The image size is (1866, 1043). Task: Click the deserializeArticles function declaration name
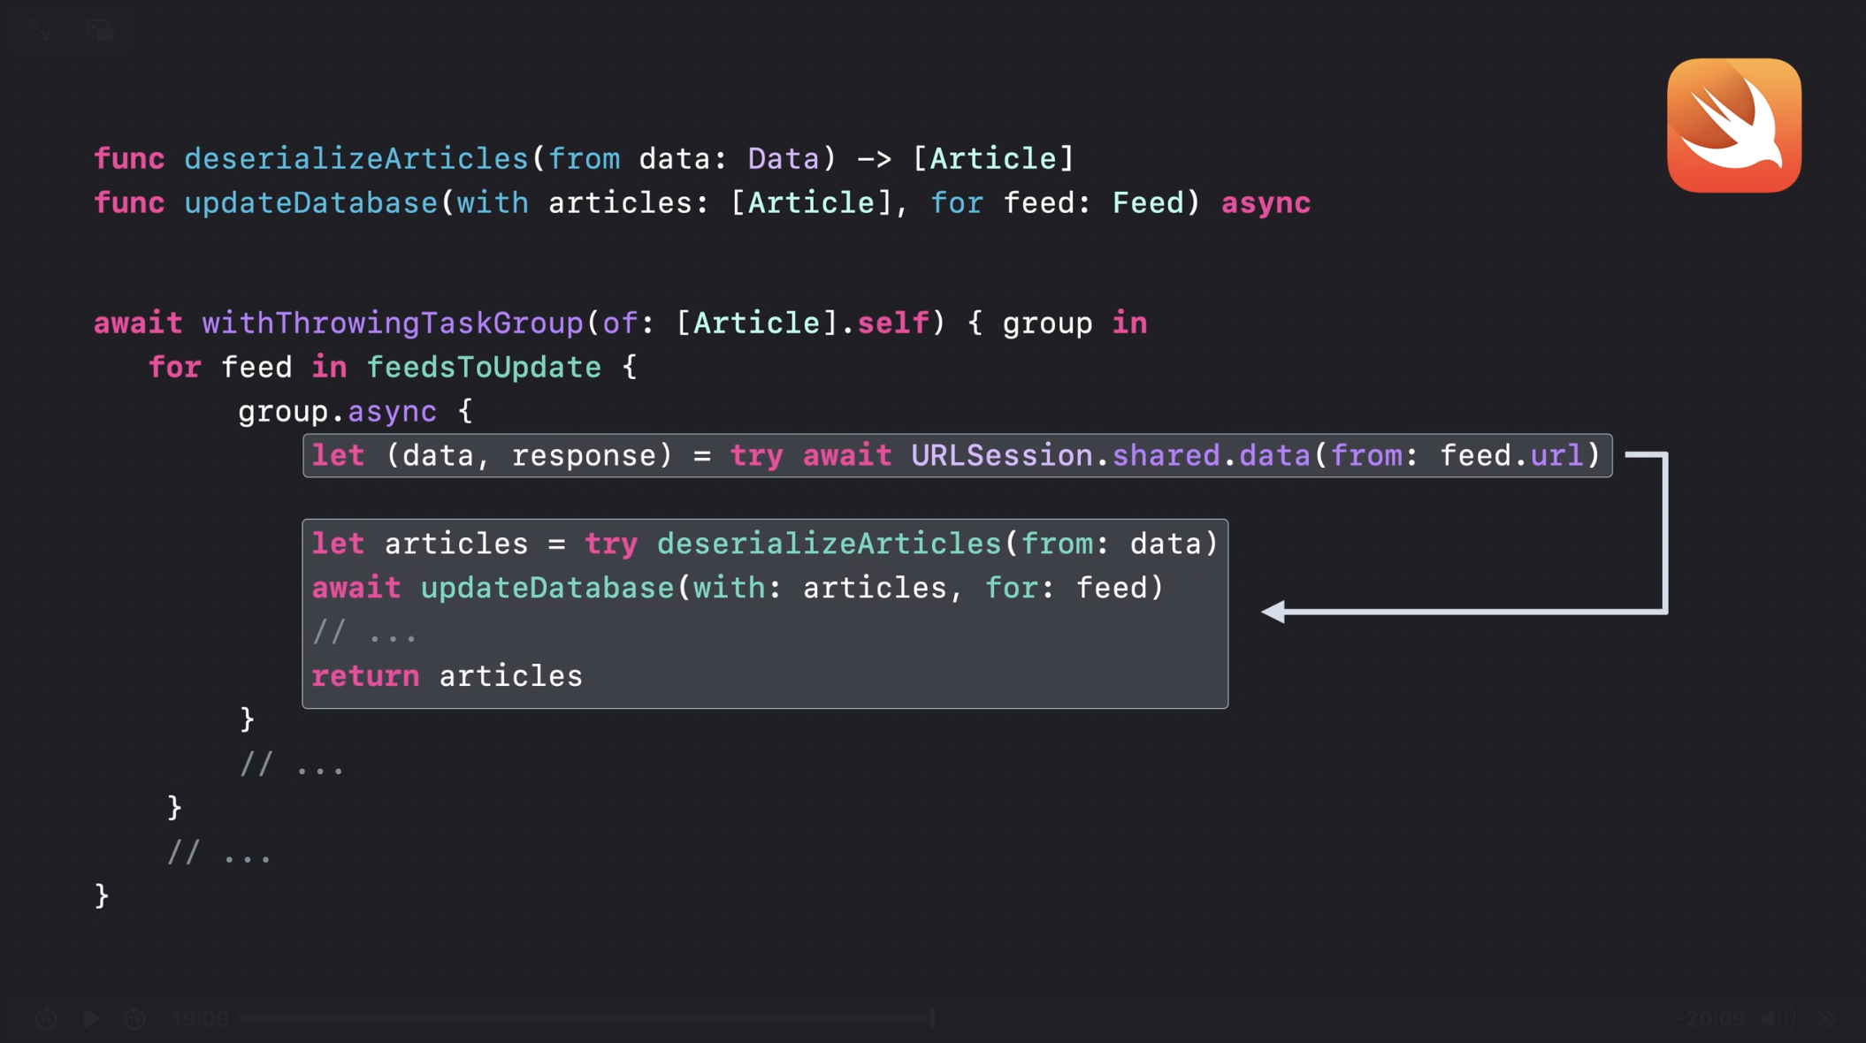click(356, 159)
